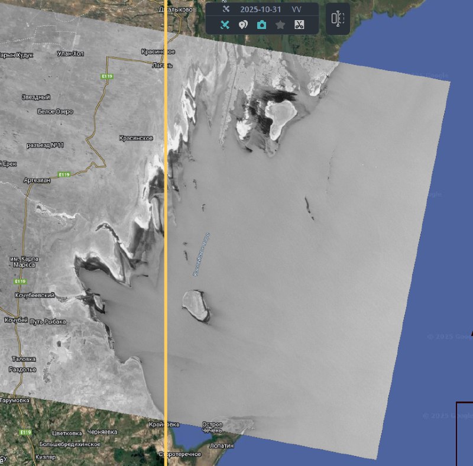
Task: Click the Звездный place label
Action: 35,96
